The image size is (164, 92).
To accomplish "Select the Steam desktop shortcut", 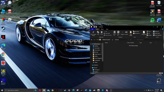I will (x=3, y=29).
